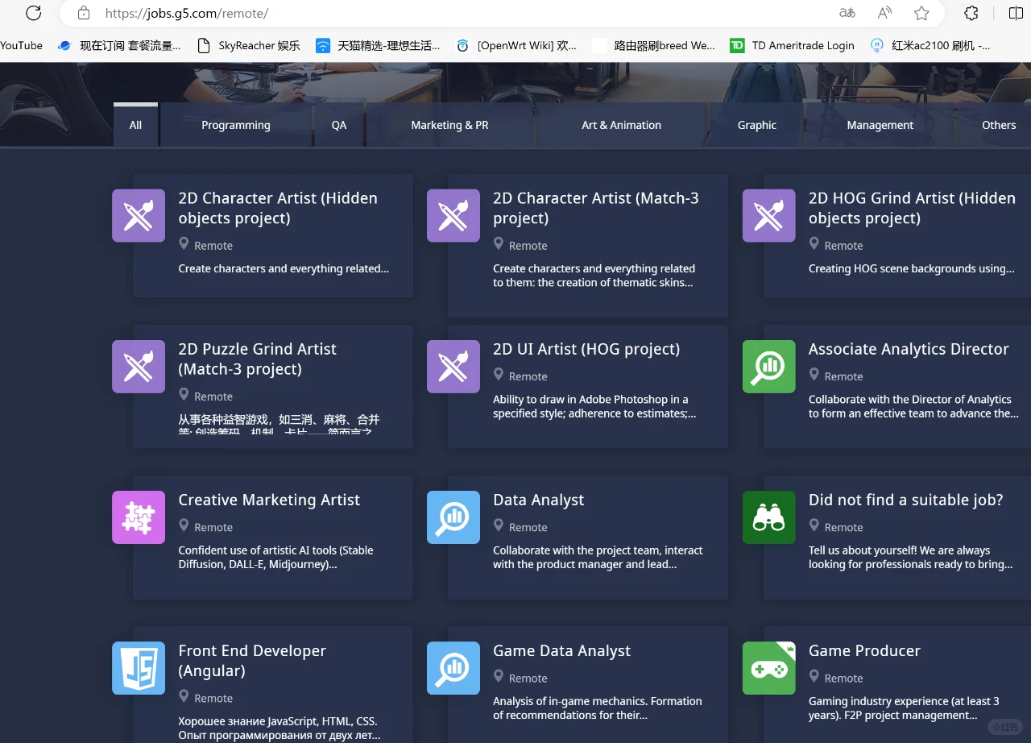Image resolution: width=1031 pixels, height=743 pixels.
Task: Click the 'Did not find a suitable job?' title
Action: coord(906,500)
